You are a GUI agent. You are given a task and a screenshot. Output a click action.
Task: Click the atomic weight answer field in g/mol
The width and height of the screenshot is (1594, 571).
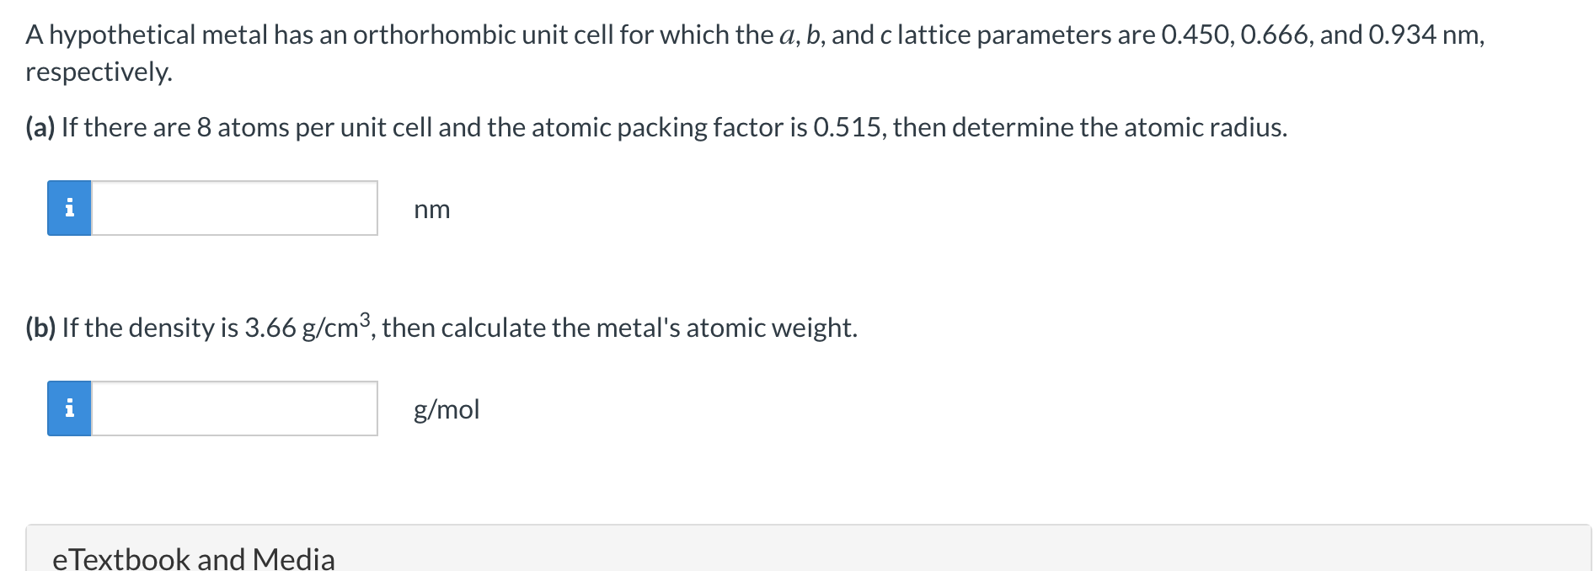coord(234,408)
